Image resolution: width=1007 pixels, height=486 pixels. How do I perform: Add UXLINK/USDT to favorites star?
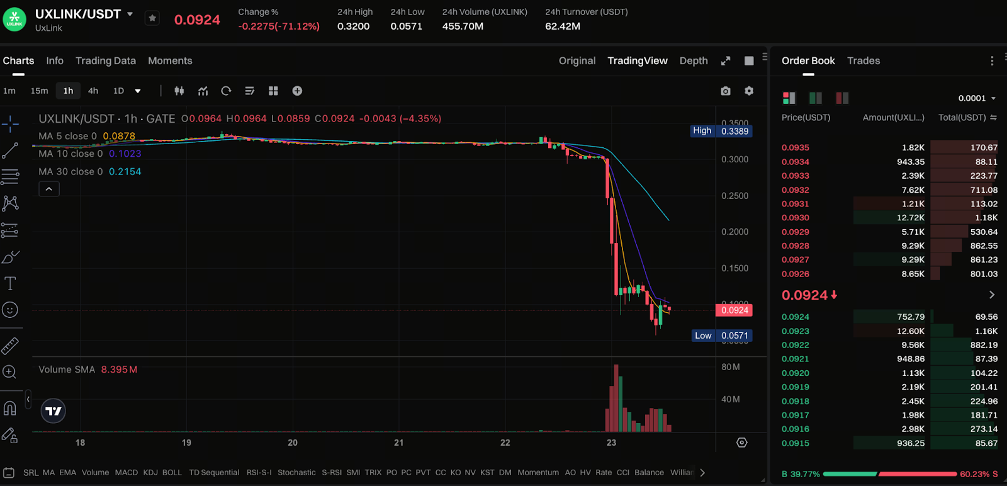[152, 18]
